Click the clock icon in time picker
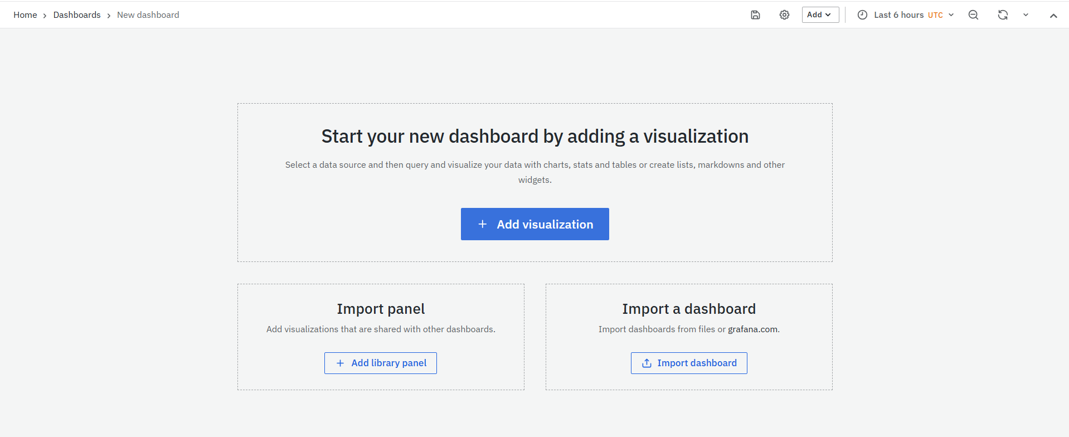 [862, 15]
